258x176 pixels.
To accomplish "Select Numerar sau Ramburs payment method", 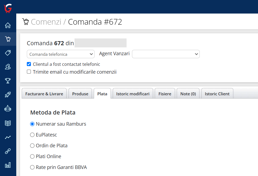I will [x=32, y=124].
